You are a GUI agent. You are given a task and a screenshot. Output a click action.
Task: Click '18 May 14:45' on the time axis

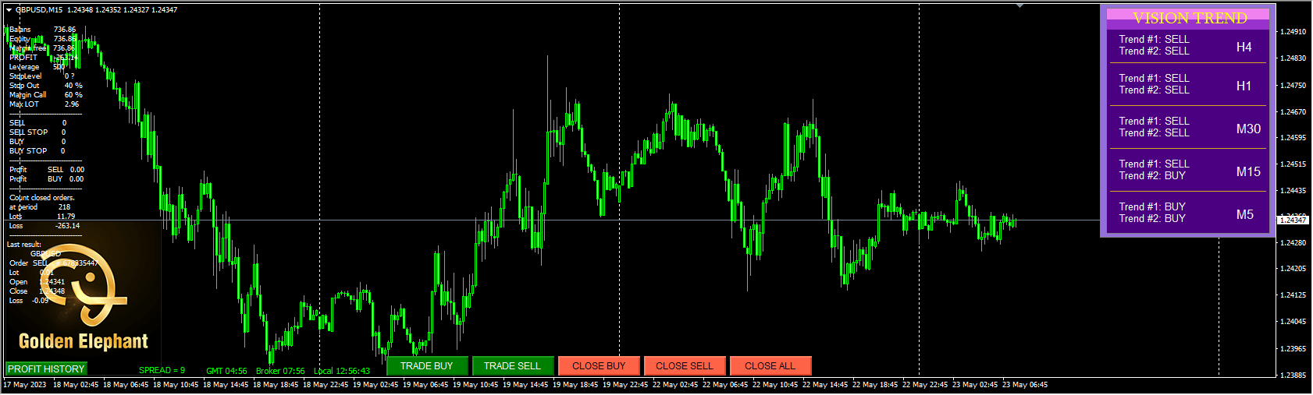tap(227, 385)
